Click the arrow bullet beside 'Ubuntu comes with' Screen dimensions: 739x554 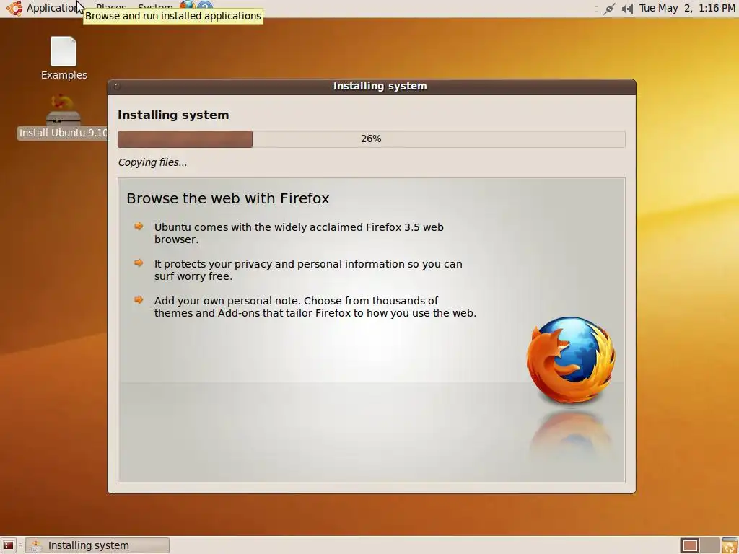tap(139, 226)
